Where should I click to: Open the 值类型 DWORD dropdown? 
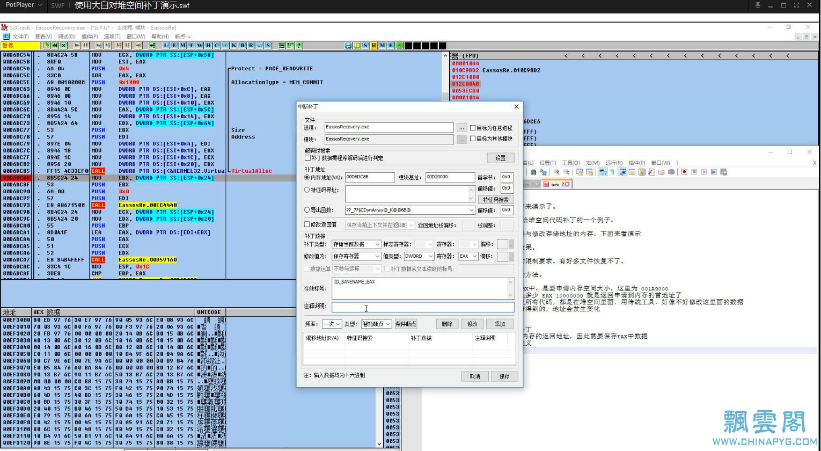click(x=420, y=257)
